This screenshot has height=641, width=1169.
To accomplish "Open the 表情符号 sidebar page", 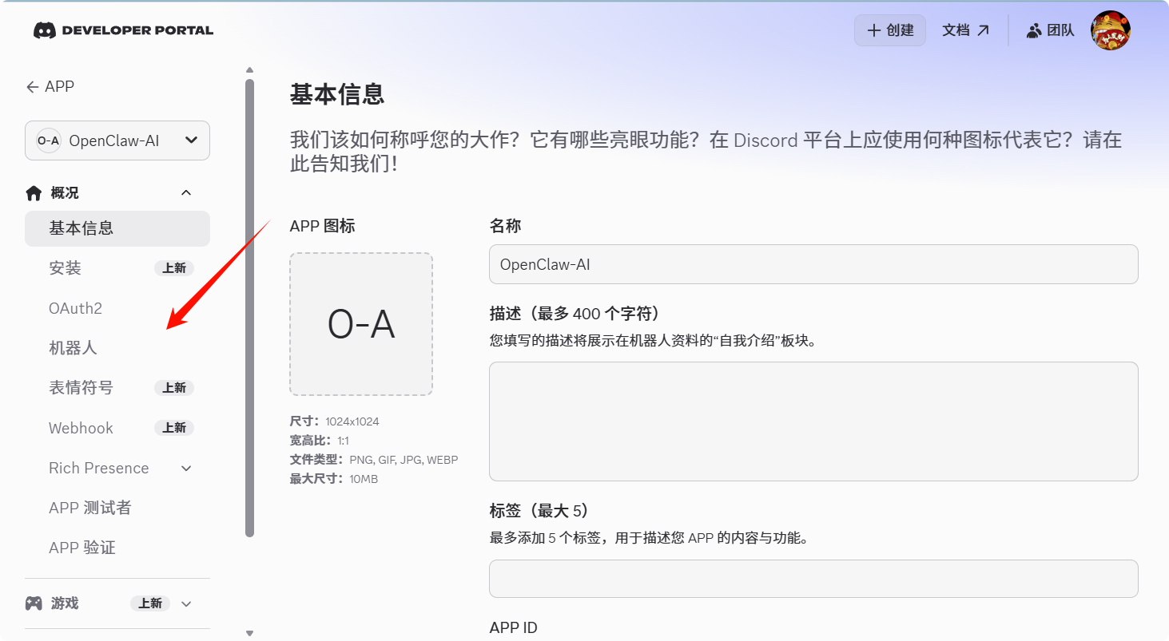I will (117, 388).
